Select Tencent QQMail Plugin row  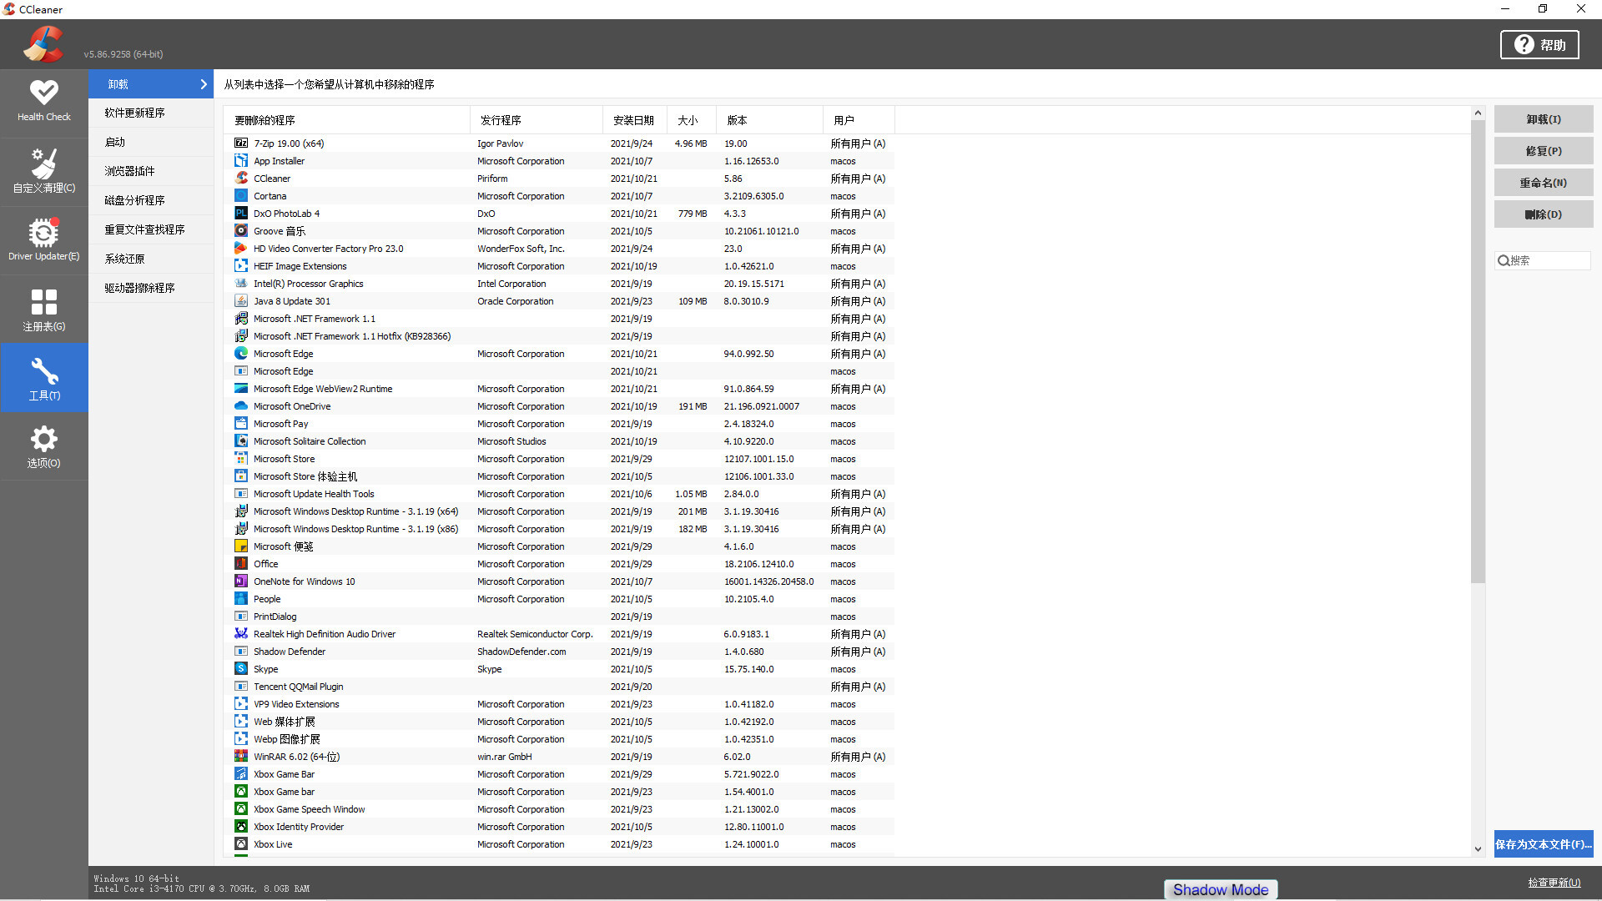(559, 687)
